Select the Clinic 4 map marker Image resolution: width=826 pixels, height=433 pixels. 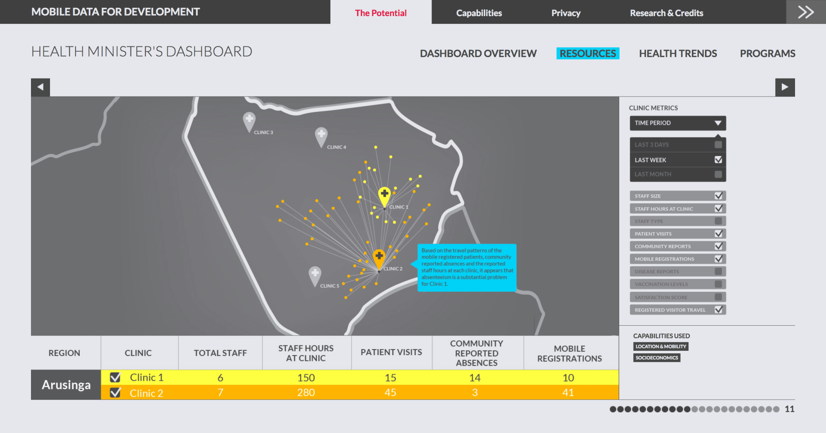(x=321, y=135)
